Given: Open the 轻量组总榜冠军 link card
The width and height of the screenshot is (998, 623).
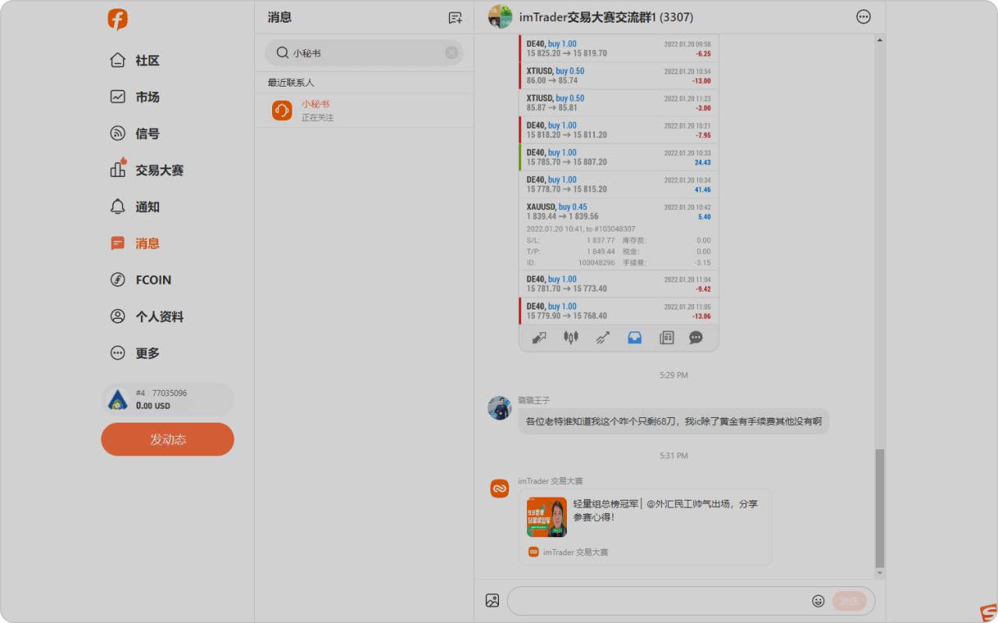Looking at the screenshot, I should tap(645, 526).
